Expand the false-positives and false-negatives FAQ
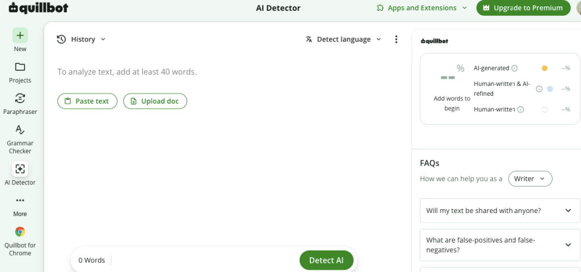The height and width of the screenshot is (272, 581). click(500, 245)
